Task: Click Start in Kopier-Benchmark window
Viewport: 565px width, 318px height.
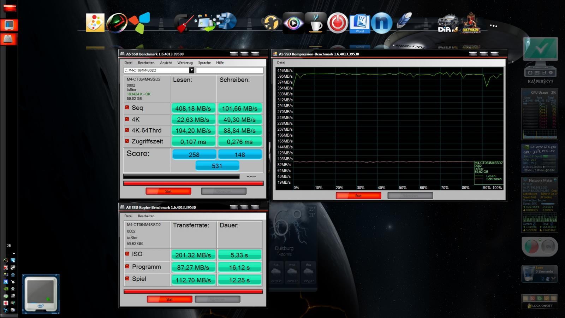Action: pos(169,299)
